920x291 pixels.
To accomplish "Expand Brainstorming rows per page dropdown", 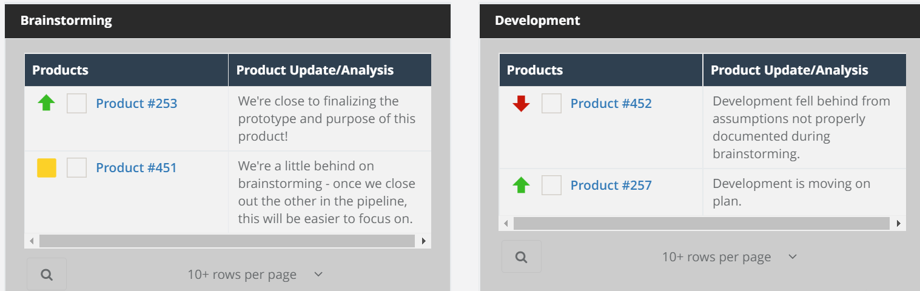I will (318, 275).
